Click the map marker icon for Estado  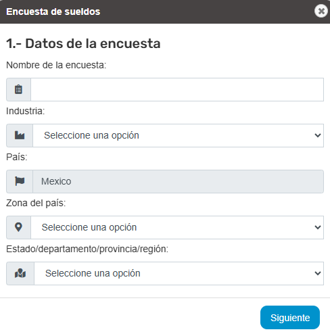pos(20,273)
